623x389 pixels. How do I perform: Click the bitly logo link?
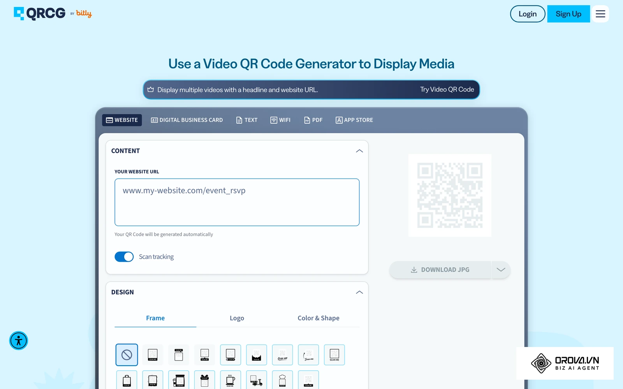[x=84, y=13]
